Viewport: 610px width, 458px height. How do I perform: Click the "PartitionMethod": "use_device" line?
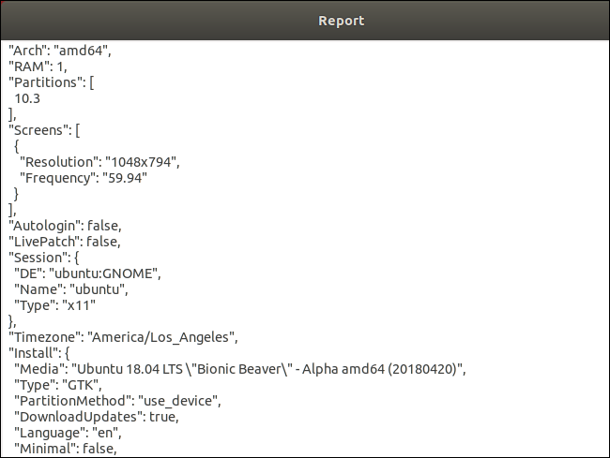click(x=117, y=400)
